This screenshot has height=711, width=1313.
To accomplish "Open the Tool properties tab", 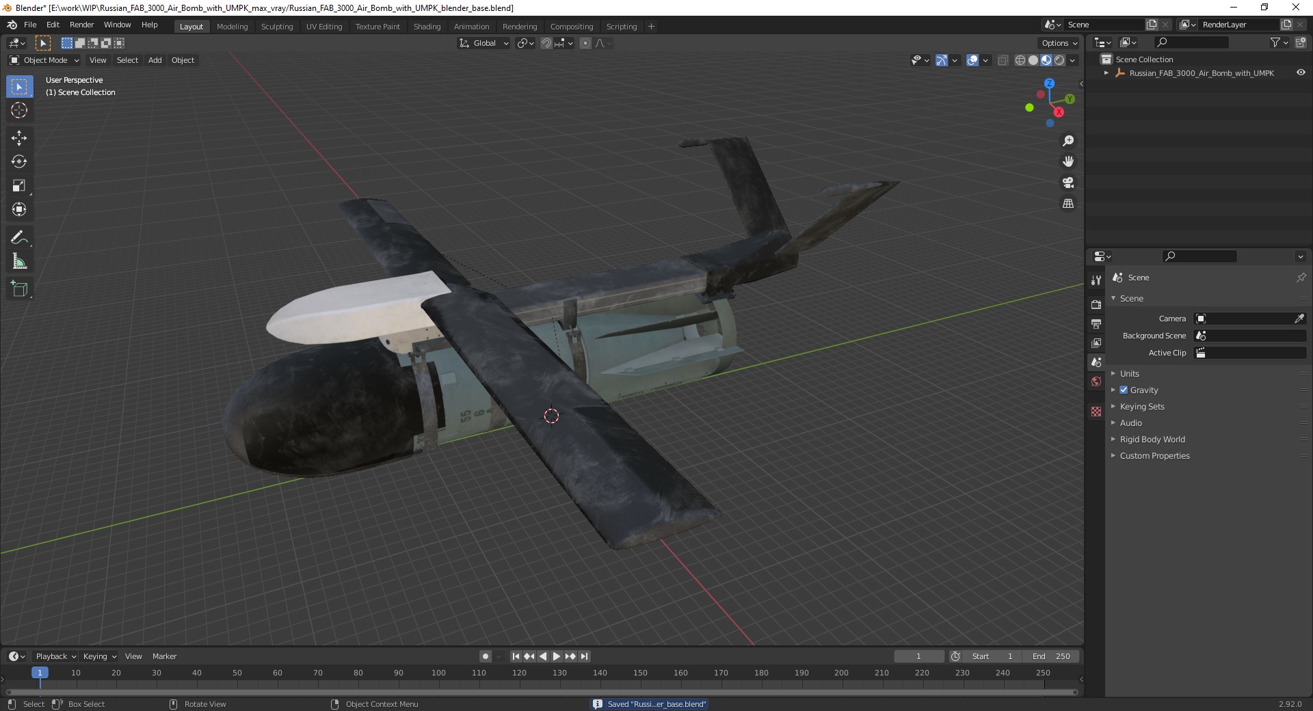I will tap(1096, 280).
